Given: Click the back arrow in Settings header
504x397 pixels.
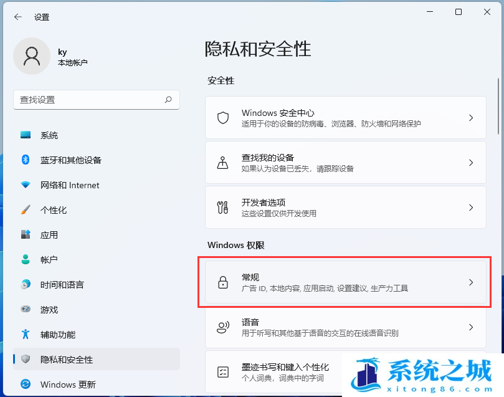Looking at the screenshot, I should (x=18, y=17).
